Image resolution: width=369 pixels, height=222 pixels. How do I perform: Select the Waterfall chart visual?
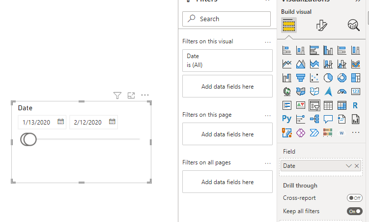[x=286, y=78]
